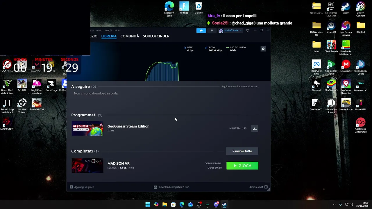The height and width of the screenshot is (209, 372).
Task: Open the SoulOfCinder account dropdown
Action: tap(230, 30)
